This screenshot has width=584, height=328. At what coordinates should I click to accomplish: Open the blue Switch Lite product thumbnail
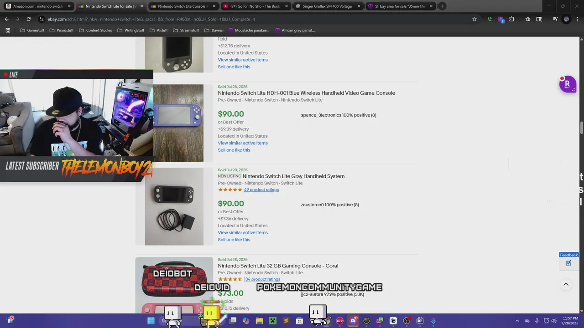pos(178,123)
